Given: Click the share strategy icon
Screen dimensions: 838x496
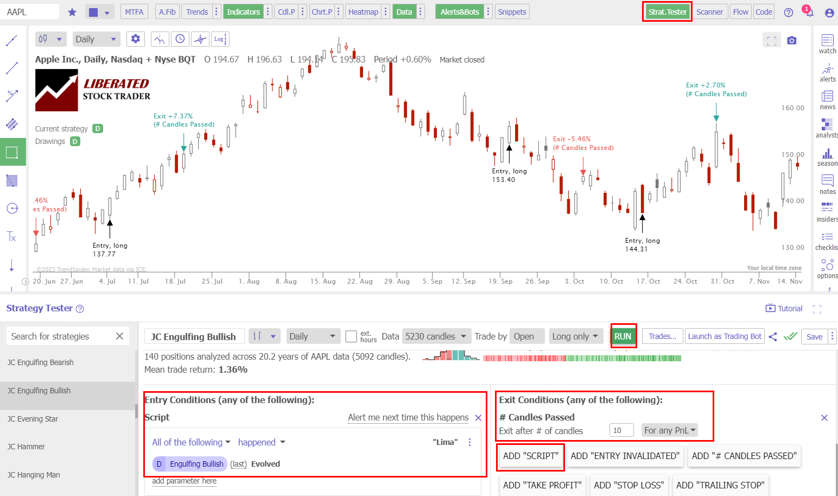Looking at the screenshot, I should click(773, 336).
